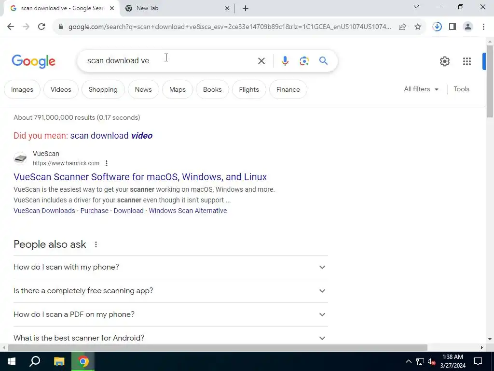Open Google Lens image search
The image size is (494, 371).
click(x=304, y=60)
